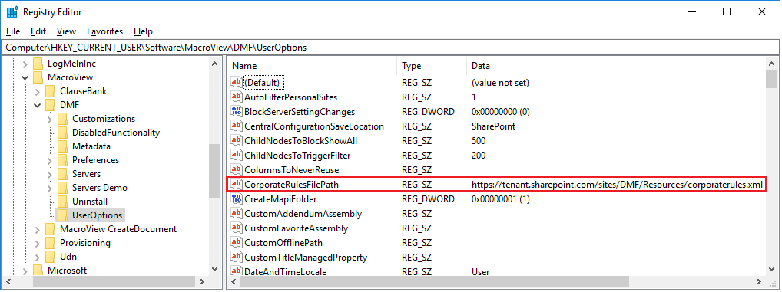This screenshot has height=292, width=782.
Task: Open the Edit menu
Action: [x=38, y=31]
